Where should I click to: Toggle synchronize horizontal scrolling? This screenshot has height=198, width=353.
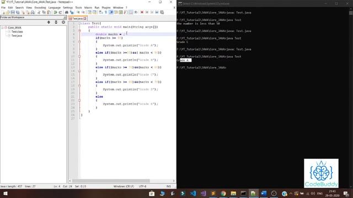[94, 12]
